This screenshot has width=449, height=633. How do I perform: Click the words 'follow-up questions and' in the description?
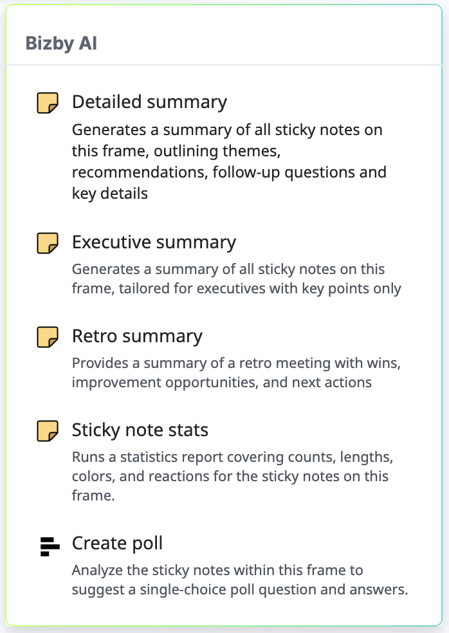tap(300, 172)
